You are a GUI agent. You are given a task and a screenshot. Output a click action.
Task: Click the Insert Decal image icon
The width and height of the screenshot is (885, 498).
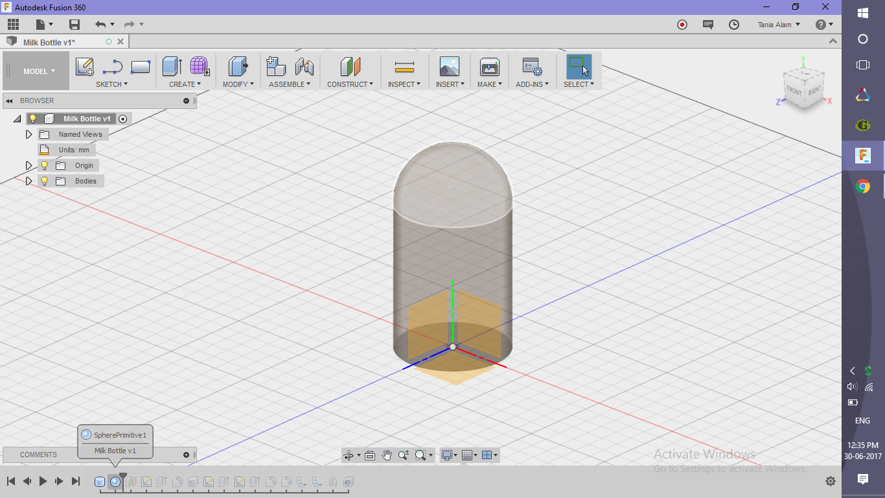(449, 67)
